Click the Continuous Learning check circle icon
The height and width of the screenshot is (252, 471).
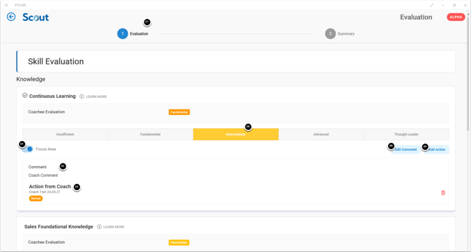pyautogui.click(x=25, y=96)
